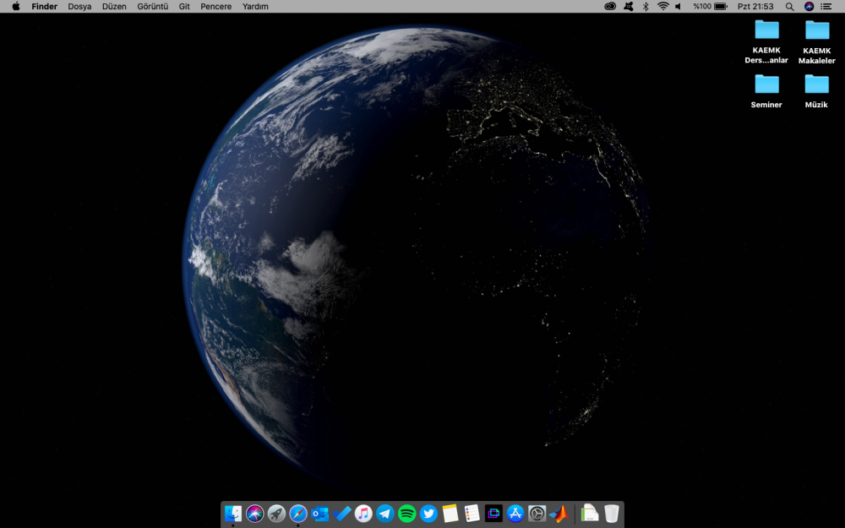Open Spotlight search magnifier
This screenshot has height=528, width=845.
pyautogui.click(x=789, y=6)
